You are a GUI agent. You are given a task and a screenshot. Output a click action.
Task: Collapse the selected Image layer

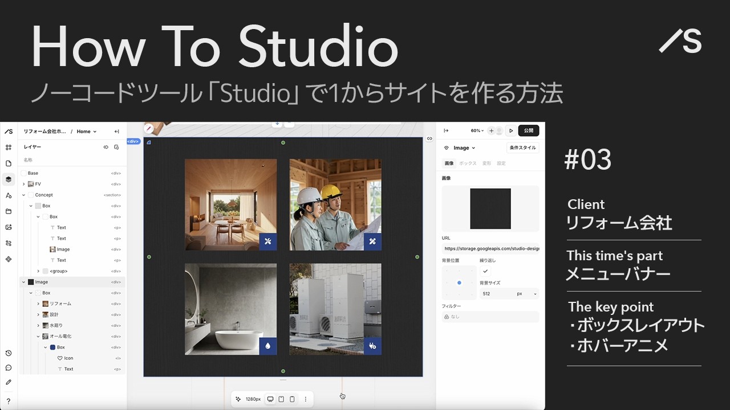pyautogui.click(x=23, y=282)
